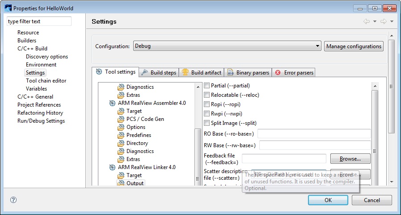Open the Binary parsers tab
The width and height of the screenshot is (401, 215).
tap(248, 72)
